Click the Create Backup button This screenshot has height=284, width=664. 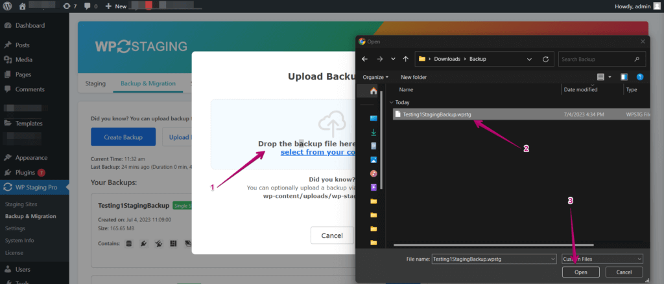(123, 137)
